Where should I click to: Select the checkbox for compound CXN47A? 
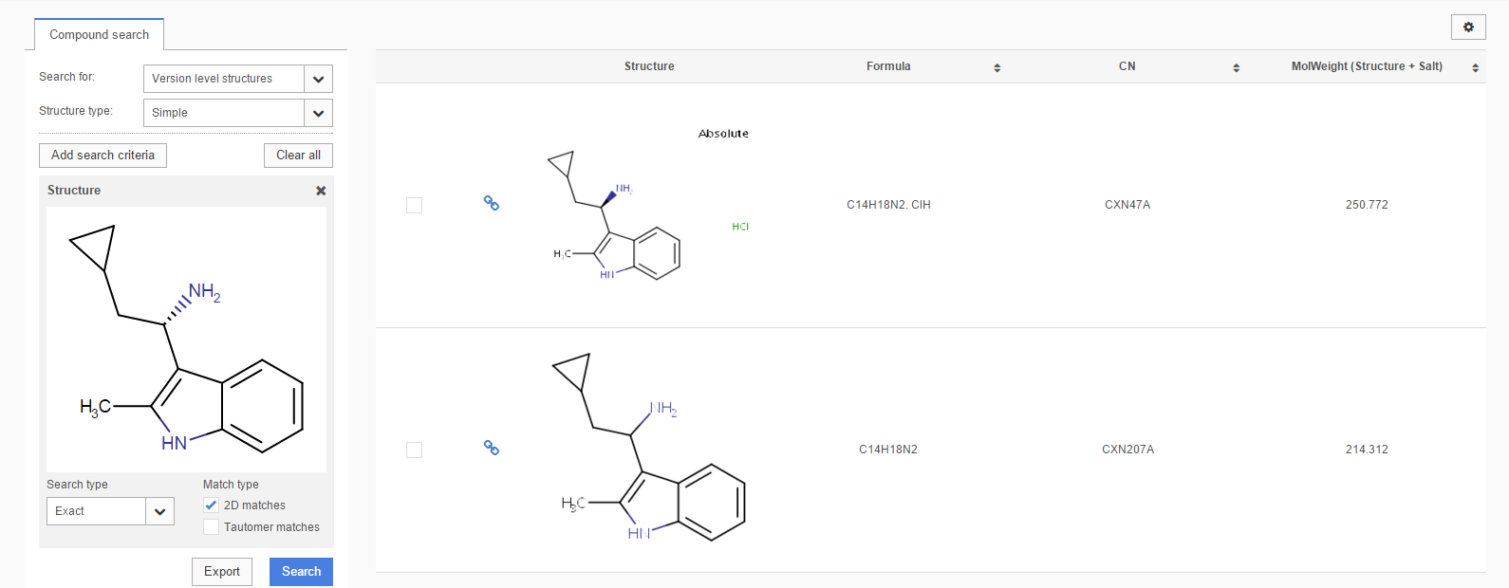click(x=414, y=205)
